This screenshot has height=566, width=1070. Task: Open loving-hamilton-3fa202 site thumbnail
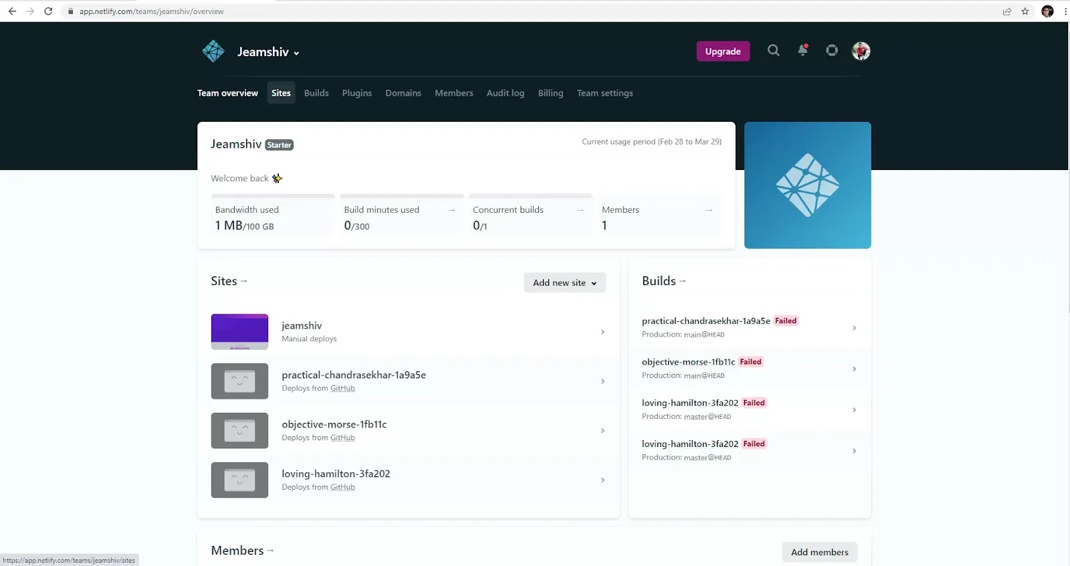click(239, 480)
